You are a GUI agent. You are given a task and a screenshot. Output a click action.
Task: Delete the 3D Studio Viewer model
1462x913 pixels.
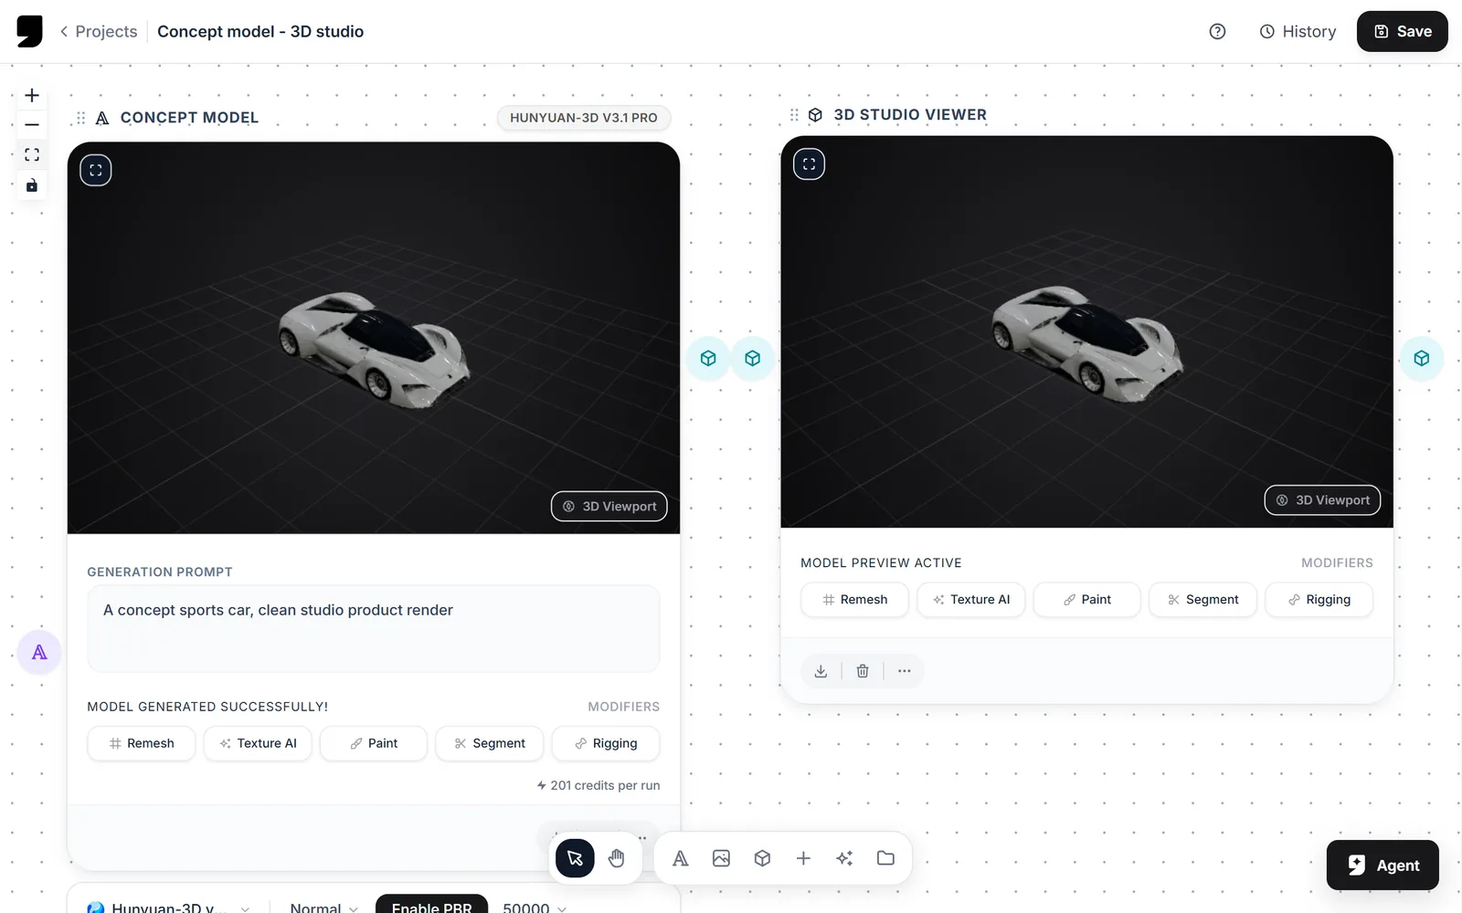(863, 671)
